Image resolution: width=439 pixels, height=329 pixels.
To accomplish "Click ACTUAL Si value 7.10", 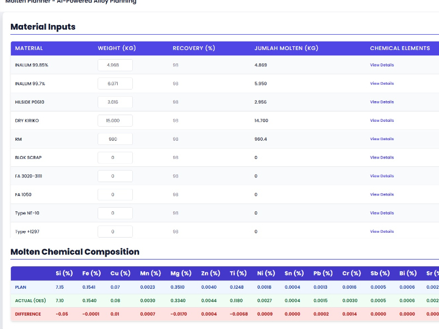I will [60, 300].
